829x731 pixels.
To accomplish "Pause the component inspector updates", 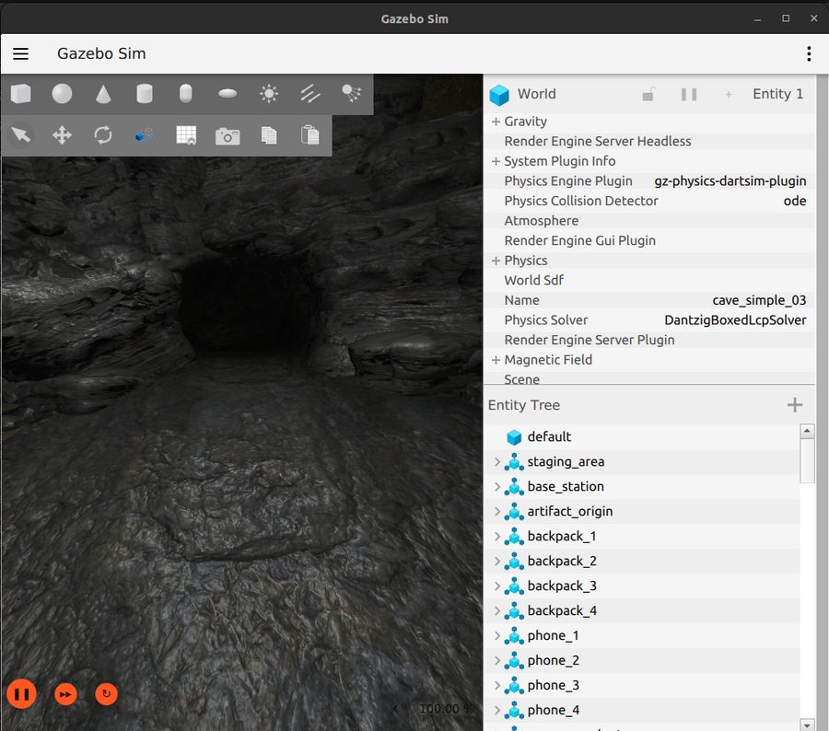I will [688, 94].
